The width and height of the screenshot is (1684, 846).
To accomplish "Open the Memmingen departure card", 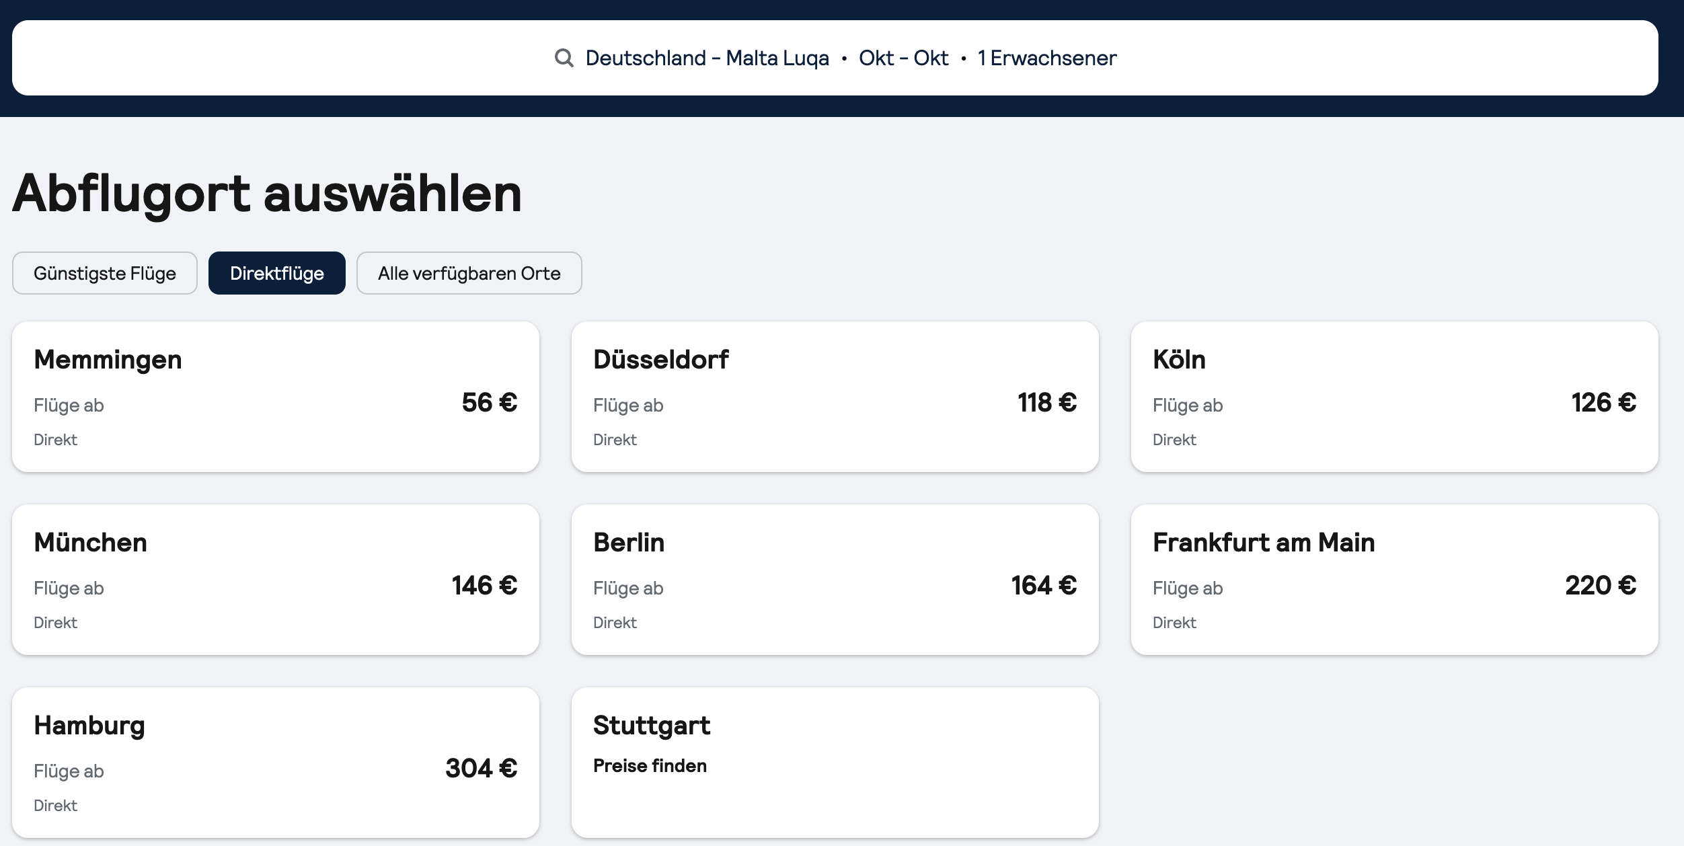I will pos(276,397).
